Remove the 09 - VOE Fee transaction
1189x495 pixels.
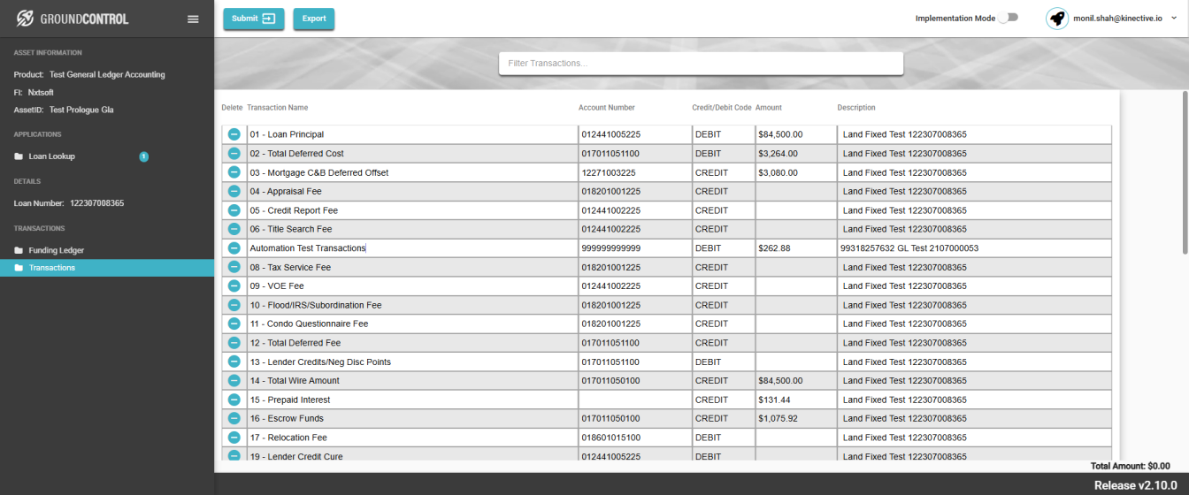click(x=234, y=286)
